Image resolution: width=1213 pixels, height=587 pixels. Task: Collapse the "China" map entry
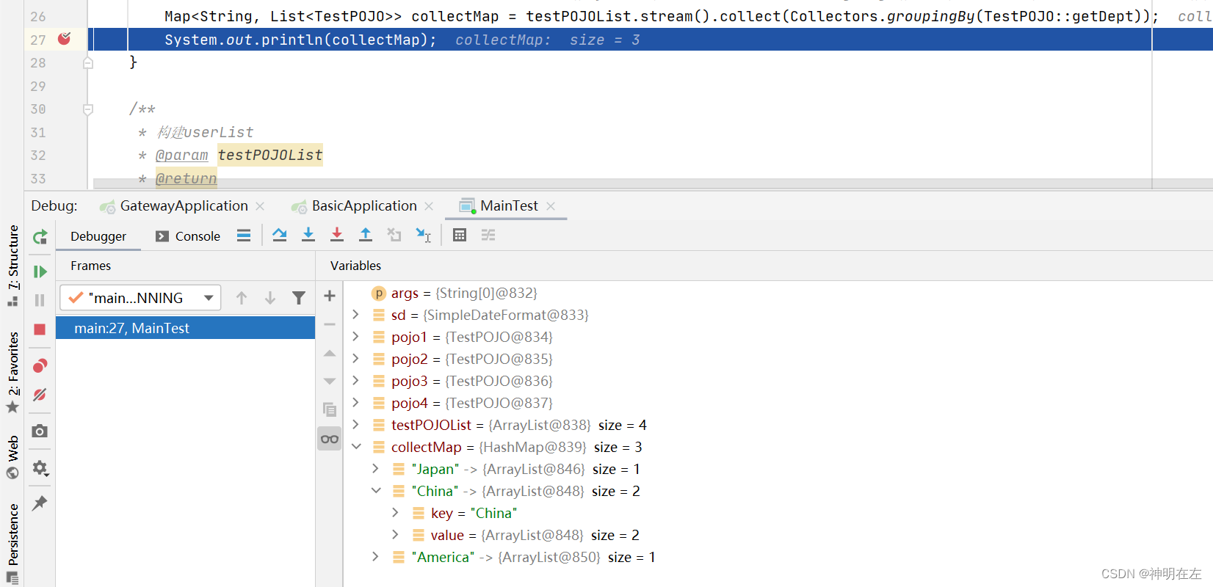(x=376, y=491)
